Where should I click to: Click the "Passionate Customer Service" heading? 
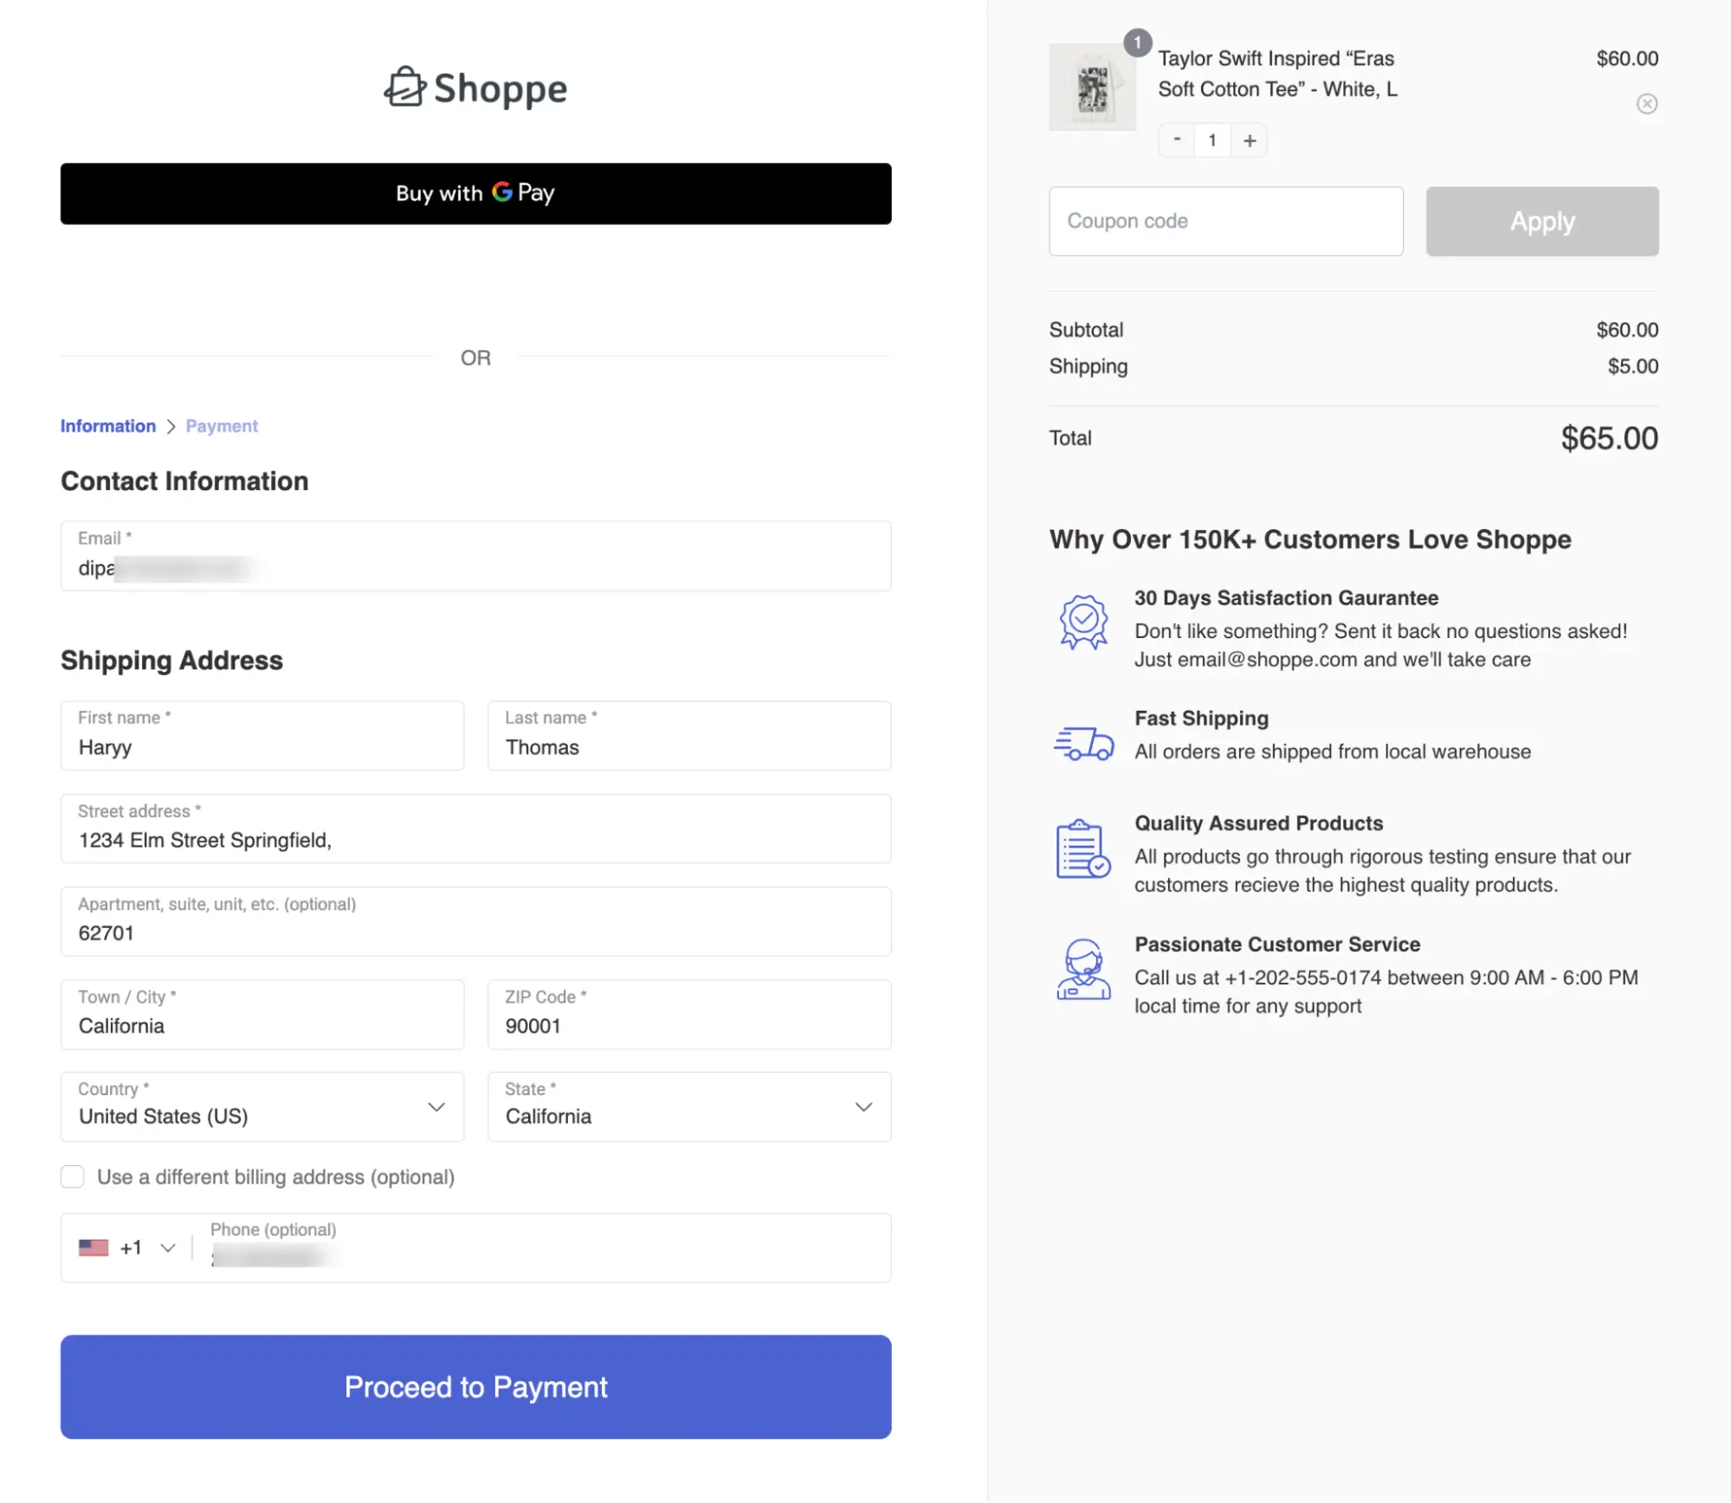click(1277, 945)
